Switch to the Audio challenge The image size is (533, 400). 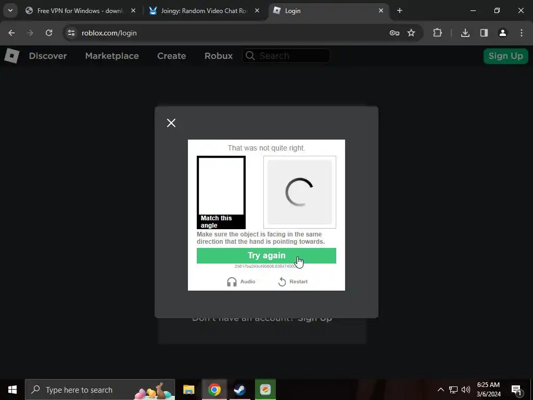(x=241, y=282)
